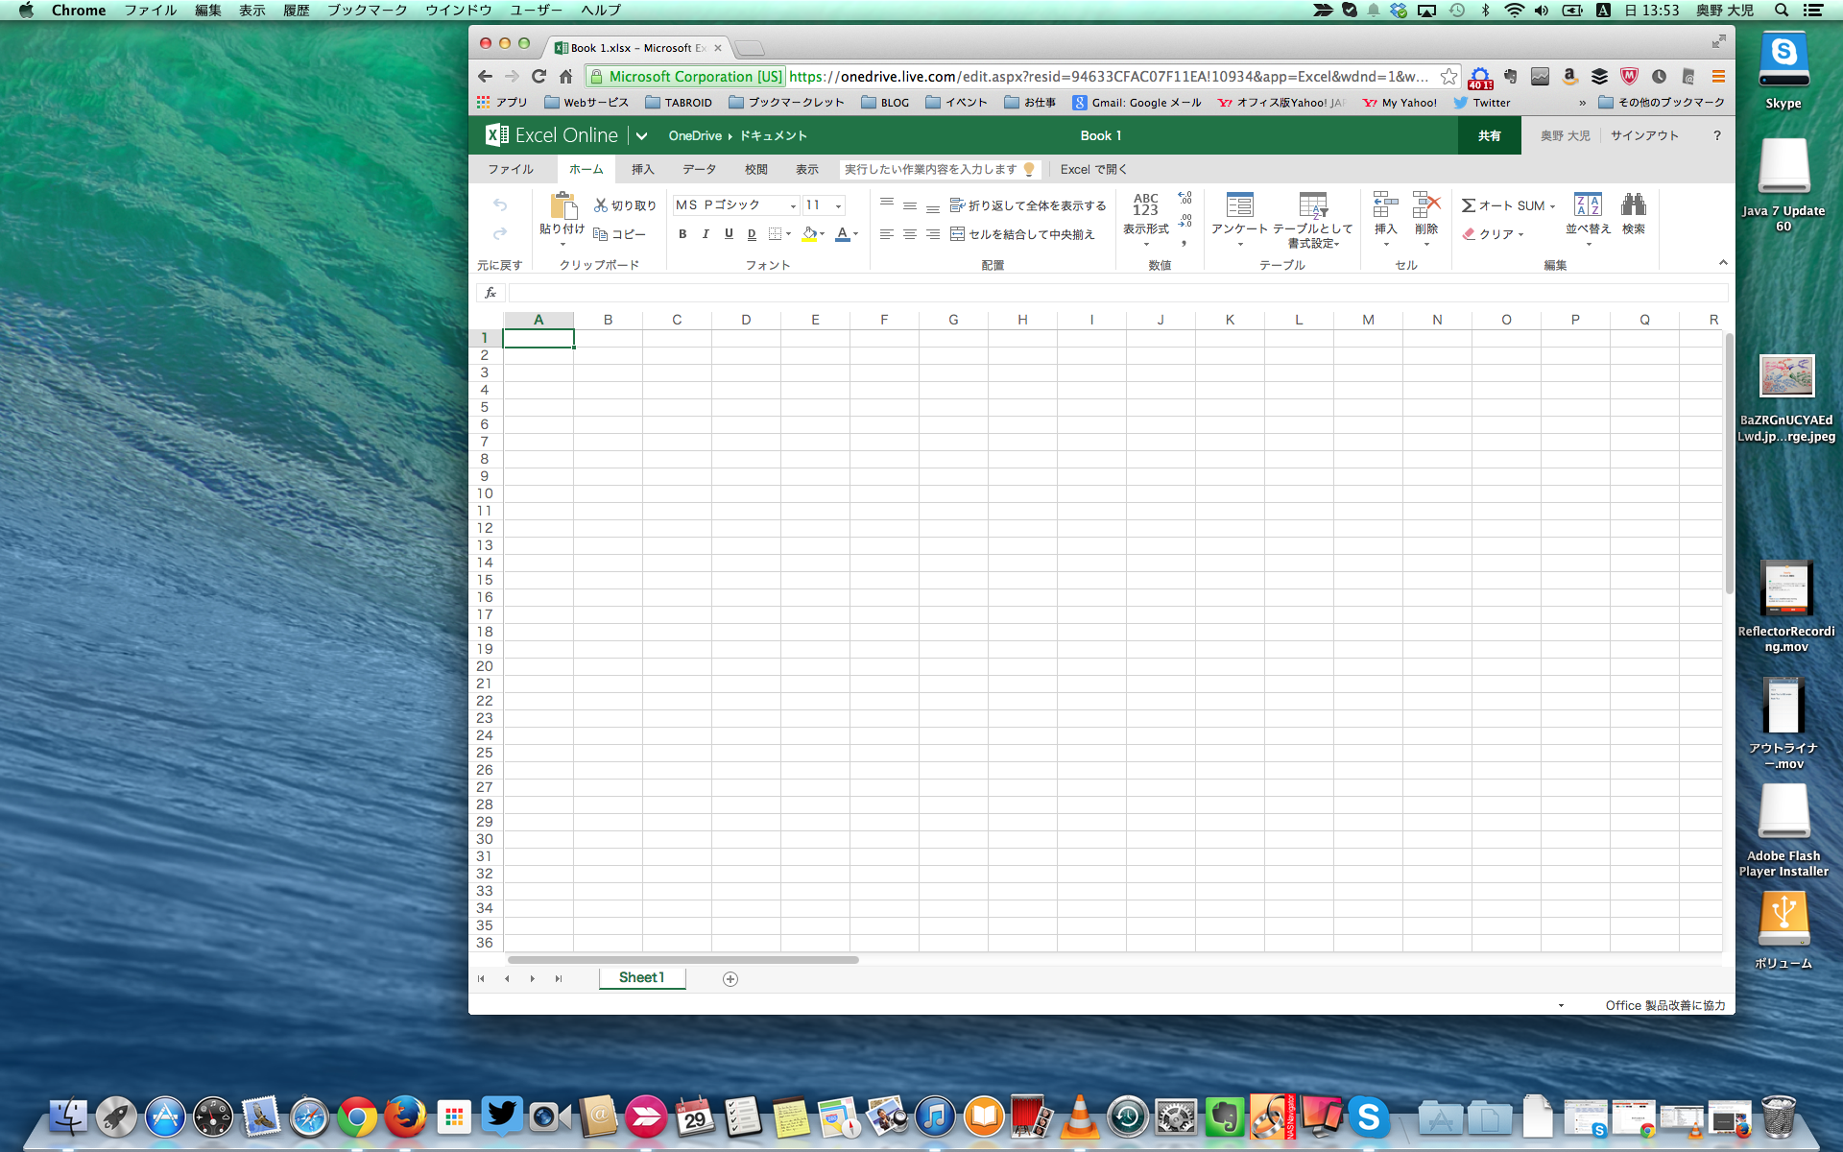Toggle Underline formatting
The image size is (1843, 1152).
[x=729, y=233]
